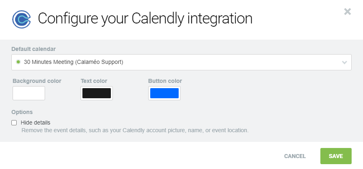
Task: Click the green status dot in calendar field
Action: 18,62
